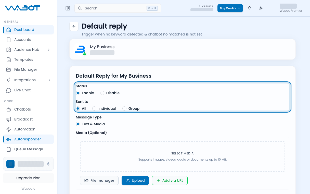Open Wabot Premier account menu

291,8
